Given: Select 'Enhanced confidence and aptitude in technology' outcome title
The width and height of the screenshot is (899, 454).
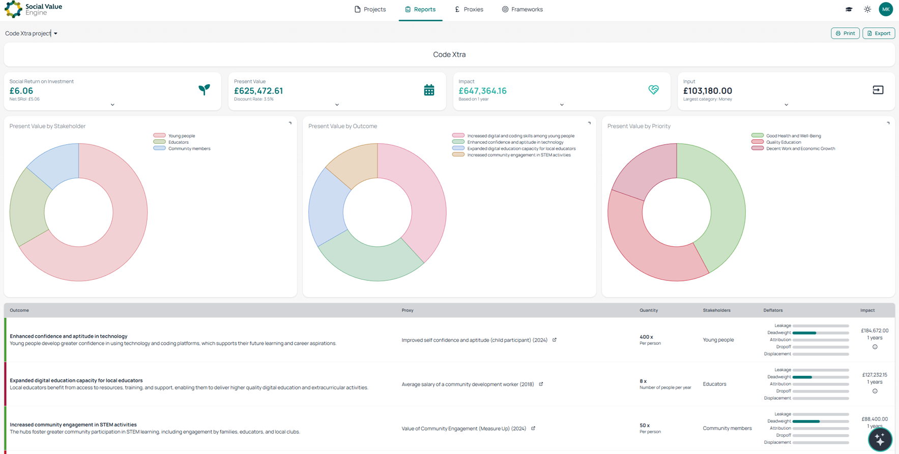Looking at the screenshot, I should click(69, 336).
